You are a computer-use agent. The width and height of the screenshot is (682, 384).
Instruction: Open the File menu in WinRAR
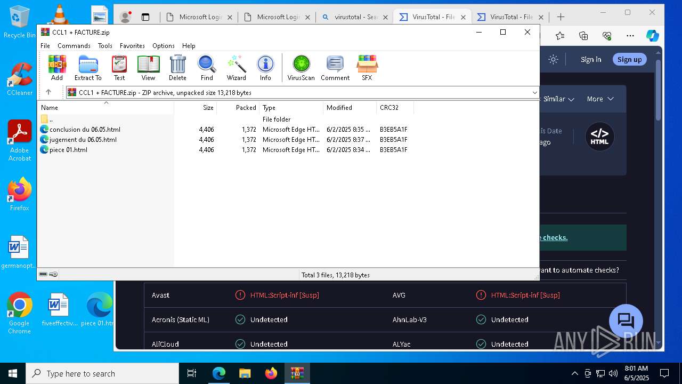click(45, 46)
